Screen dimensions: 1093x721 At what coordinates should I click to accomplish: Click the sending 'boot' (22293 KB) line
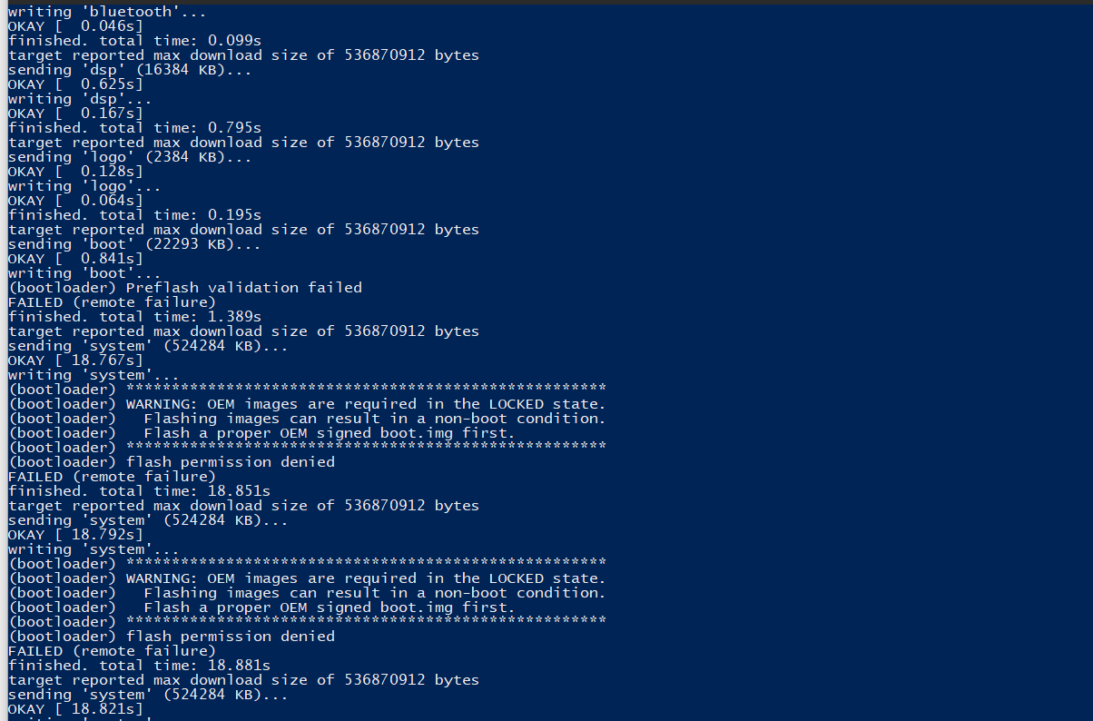point(134,244)
